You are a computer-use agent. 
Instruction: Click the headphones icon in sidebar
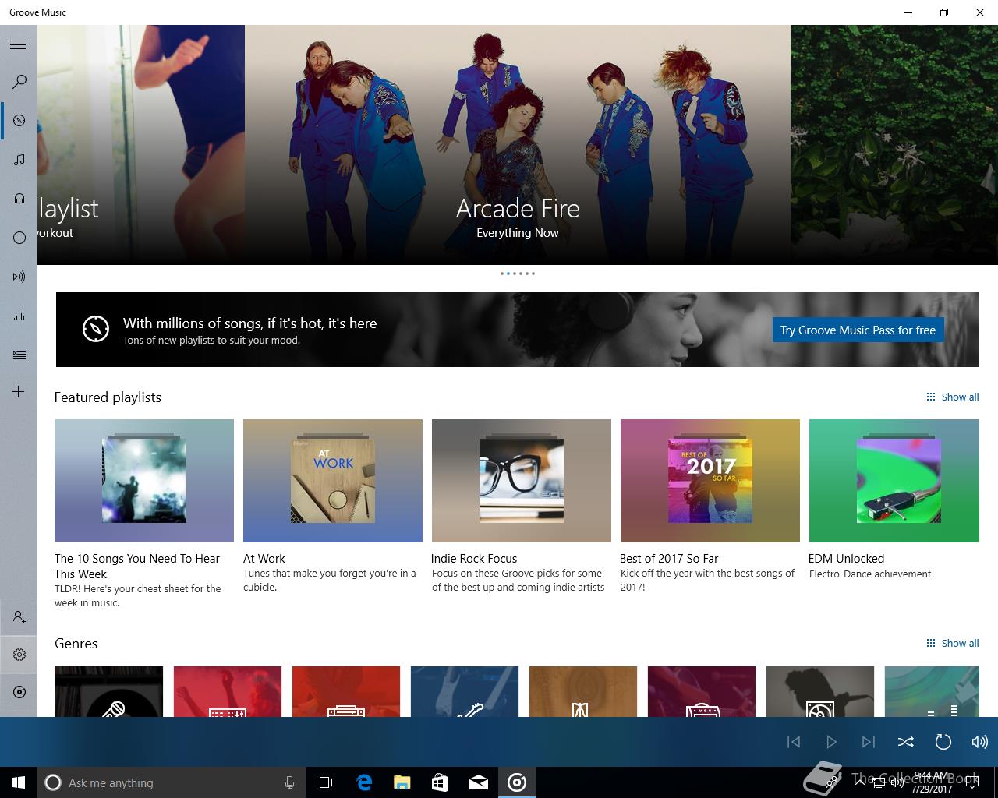click(19, 199)
